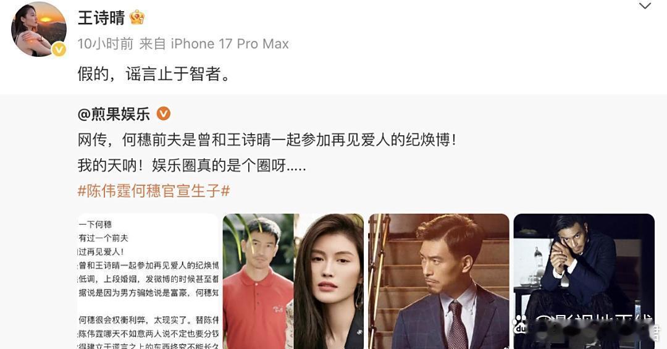Viewport: 667px width, 349px height.
Task: Open the long-haired woman portrait thumbnail
Action: 329,281
